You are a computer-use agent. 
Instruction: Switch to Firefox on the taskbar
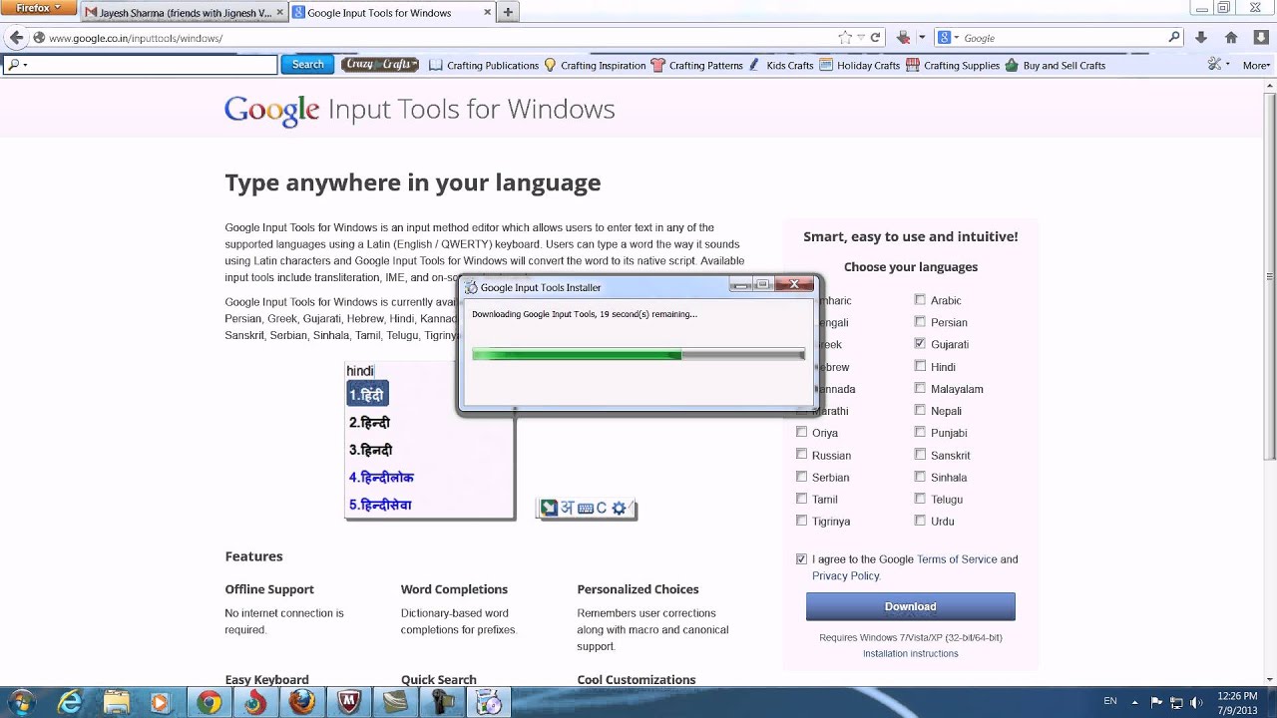302,702
